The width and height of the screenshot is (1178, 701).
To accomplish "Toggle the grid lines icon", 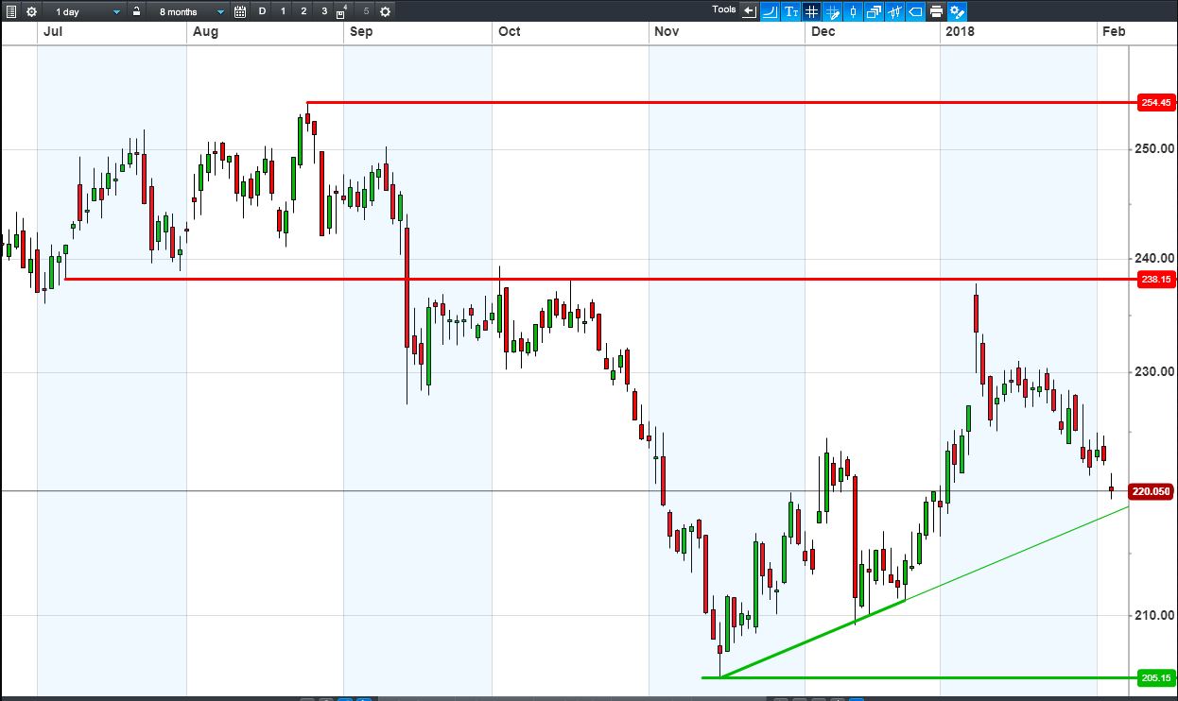I will coord(812,11).
